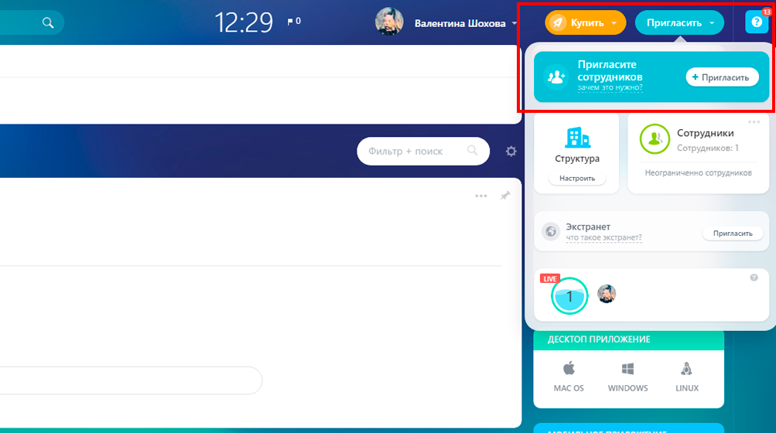This screenshot has height=433, width=776.
Task: Open the Сотрудники card three-dot menu
Action: point(754,121)
